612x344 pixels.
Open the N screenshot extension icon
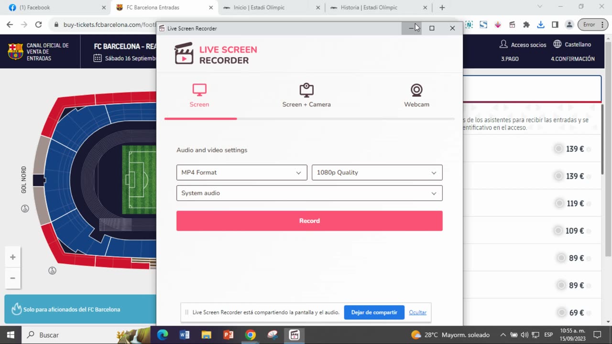click(469, 24)
